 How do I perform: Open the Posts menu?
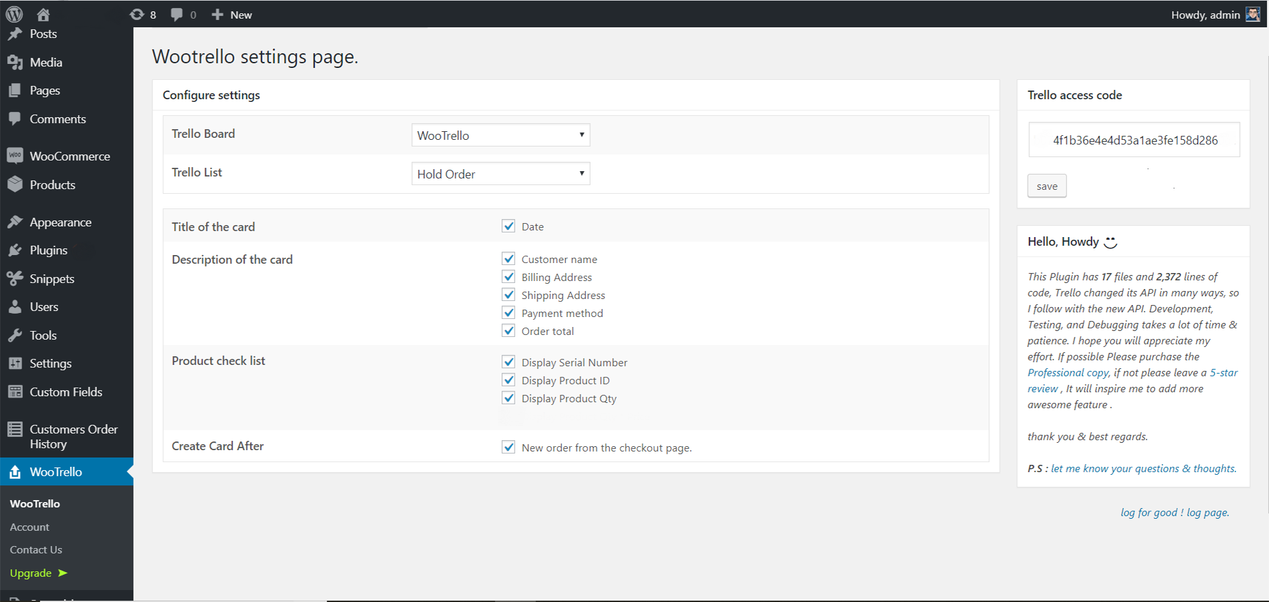pos(43,34)
